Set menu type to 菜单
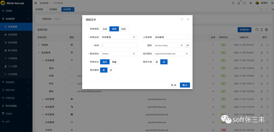This screenshot has height=132, width=274. [114, 29]
